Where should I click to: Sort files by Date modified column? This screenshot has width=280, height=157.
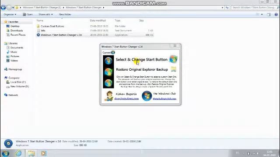click(98, 20)
